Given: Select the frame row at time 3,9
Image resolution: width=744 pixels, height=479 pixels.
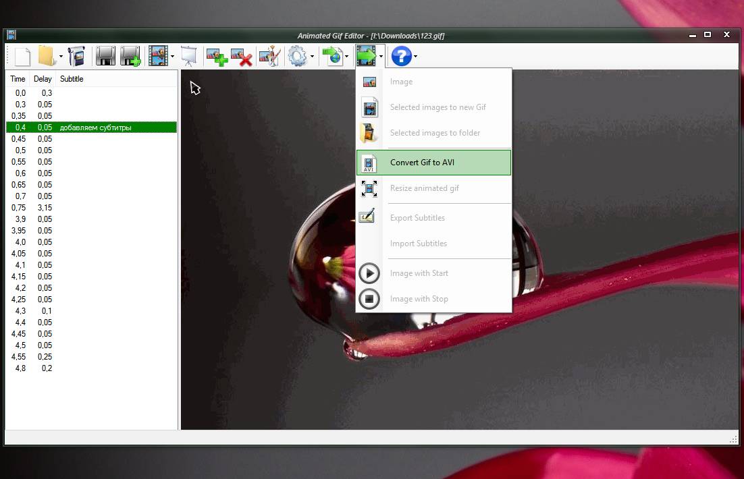Looking at the screenshot, I should click(92, 219).
